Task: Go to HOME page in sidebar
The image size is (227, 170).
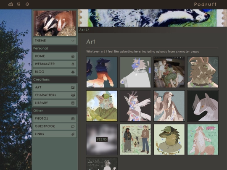Action: (x=55, y=56)
